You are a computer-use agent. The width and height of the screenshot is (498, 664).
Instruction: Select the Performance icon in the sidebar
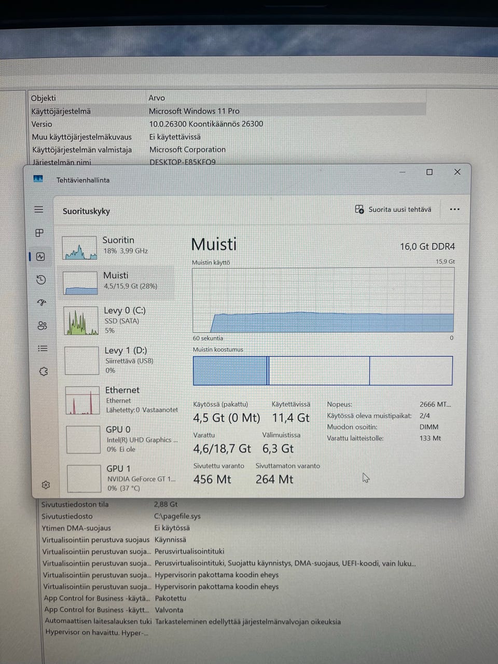pyautogui.click(x=41, y=256)
